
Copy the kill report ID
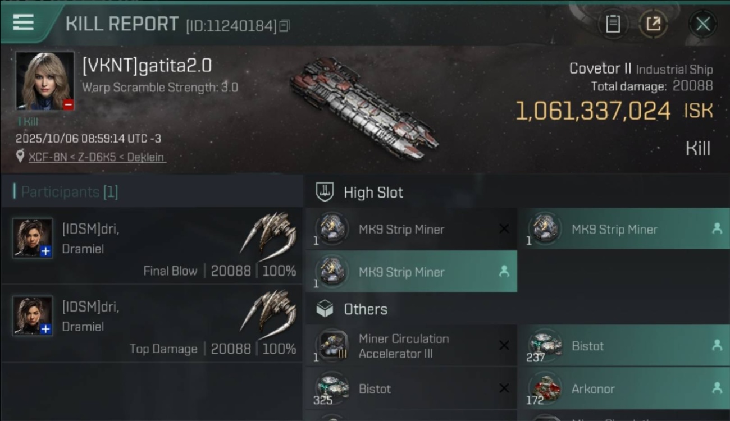coord(285,26)
